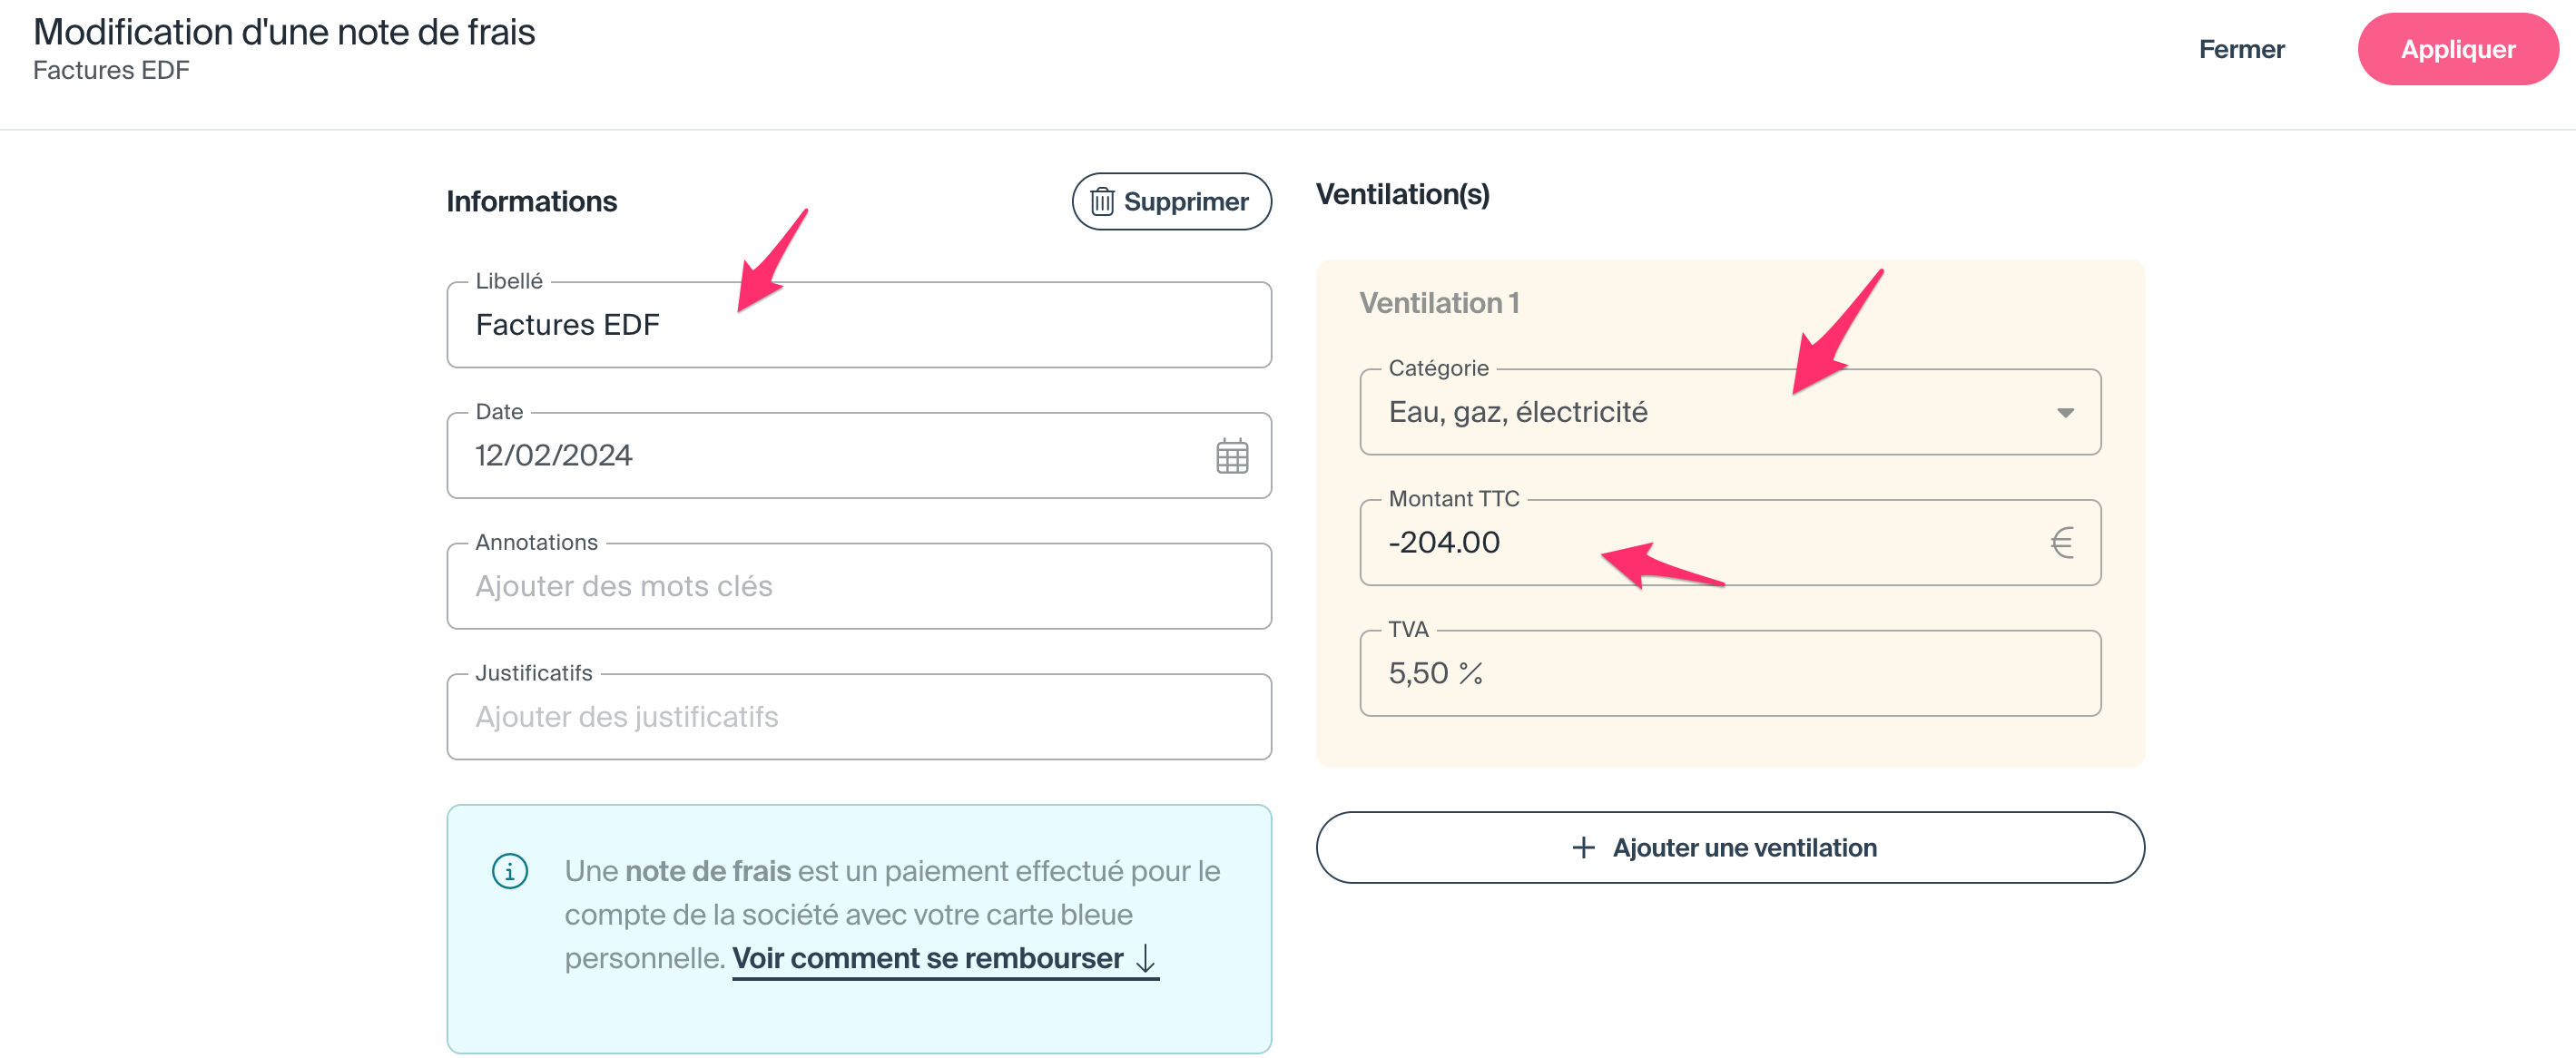2576x1058 pixels.
Task: Click the info icon in the blue notice
Action: 510,871
